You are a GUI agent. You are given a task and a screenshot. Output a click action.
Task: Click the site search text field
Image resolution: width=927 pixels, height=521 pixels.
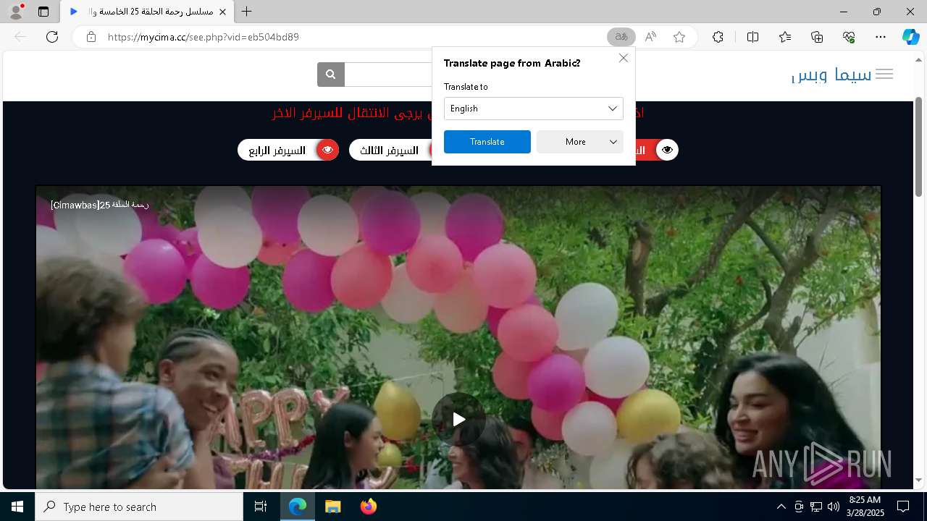click(x=388, y=75)
